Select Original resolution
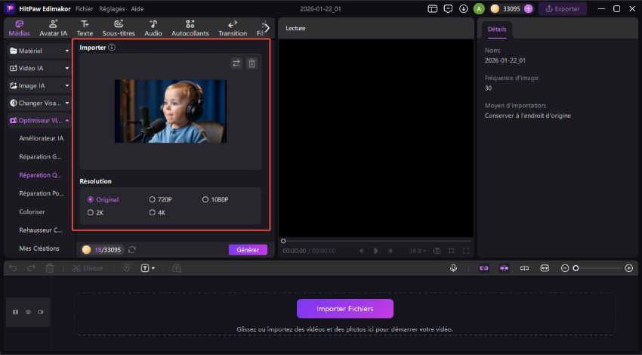 coord(103,199)
